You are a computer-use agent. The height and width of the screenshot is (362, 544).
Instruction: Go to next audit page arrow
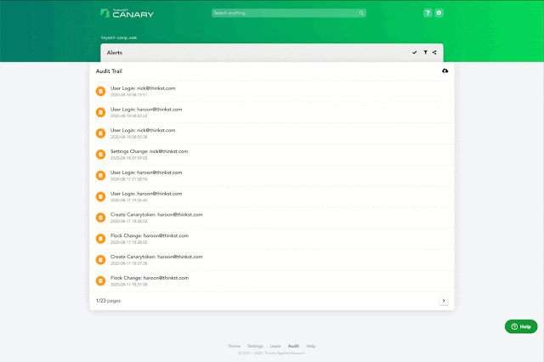(x=444, y=301)
